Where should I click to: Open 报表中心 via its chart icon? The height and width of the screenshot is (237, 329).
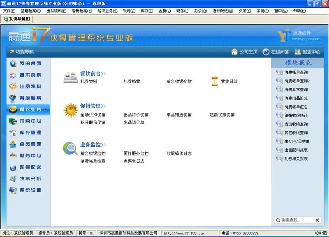[x=297, y=52]
